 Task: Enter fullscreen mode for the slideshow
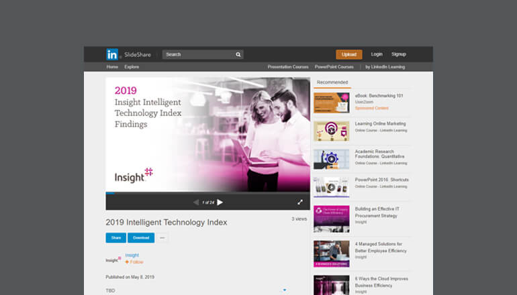300,202
